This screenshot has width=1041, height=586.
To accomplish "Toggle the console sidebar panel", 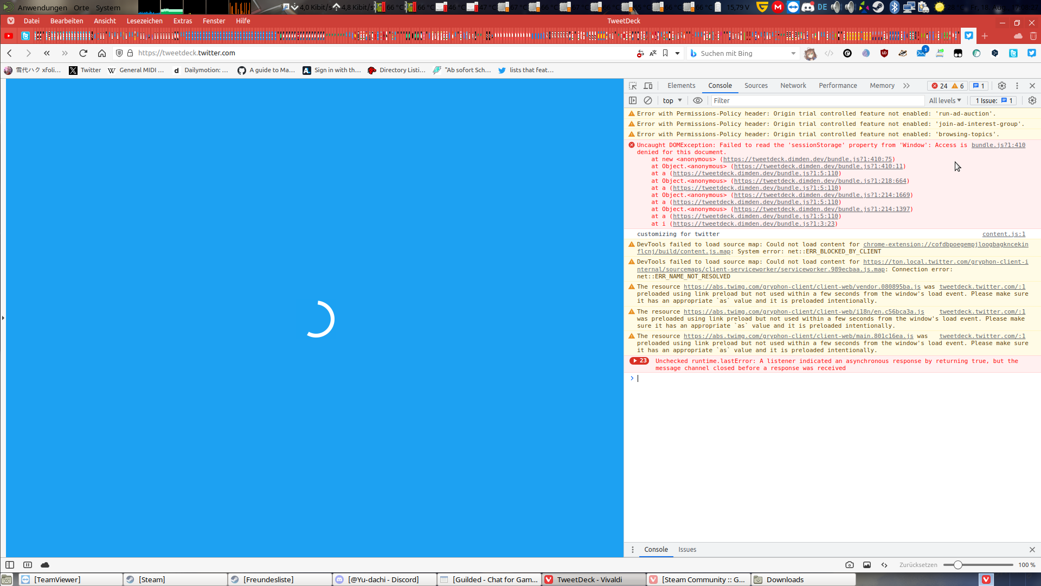I will [x=633, y=100].
